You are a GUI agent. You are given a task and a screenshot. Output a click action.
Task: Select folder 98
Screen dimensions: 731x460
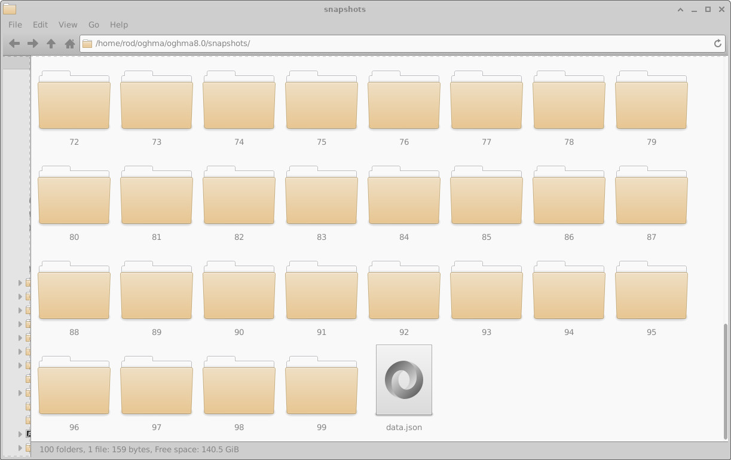click(239, 393)
